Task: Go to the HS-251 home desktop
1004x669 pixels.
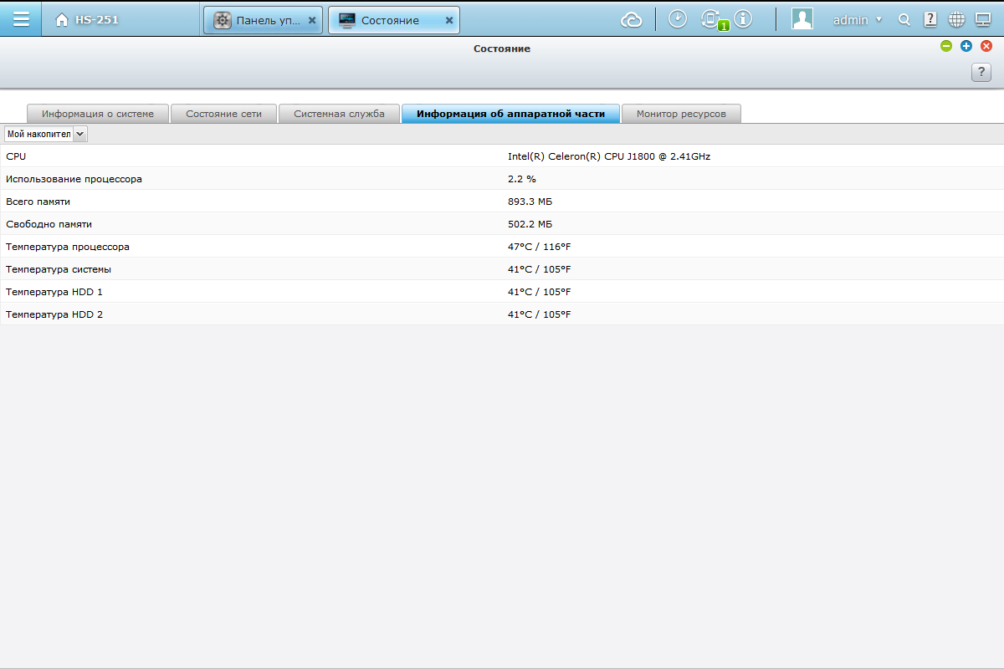Action: point(87,20)
